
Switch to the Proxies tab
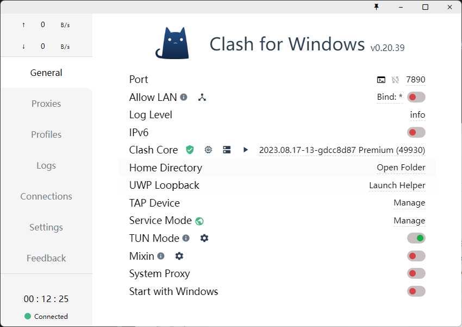[x=46, y=104]
